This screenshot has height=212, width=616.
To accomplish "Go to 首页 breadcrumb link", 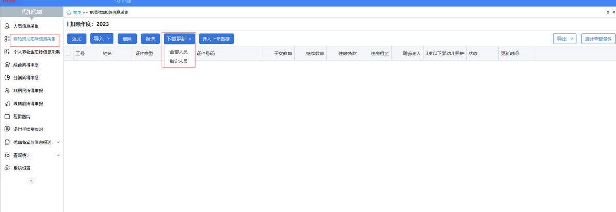I will [x=77, y=12].
